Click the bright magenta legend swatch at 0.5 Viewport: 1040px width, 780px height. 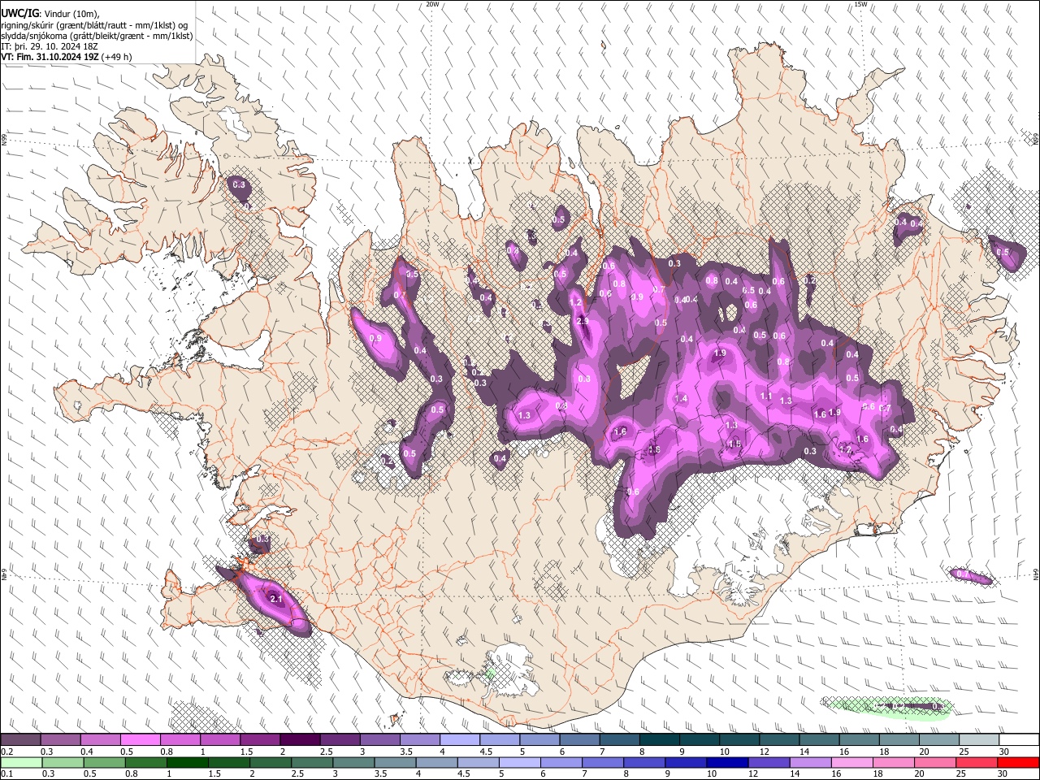(x=140, y=740)
